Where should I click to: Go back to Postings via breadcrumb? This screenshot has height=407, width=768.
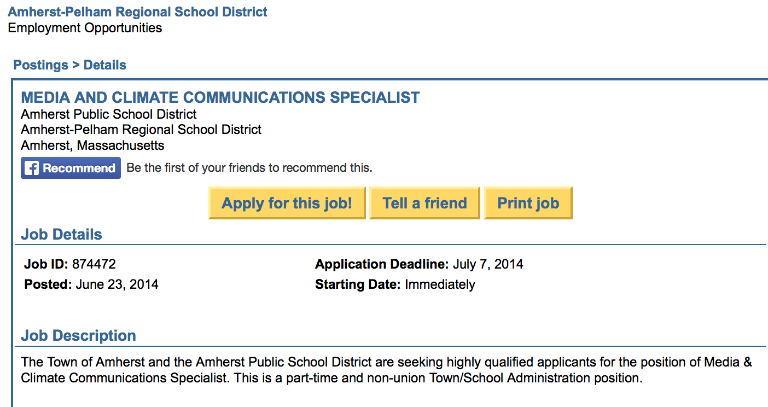41,65
